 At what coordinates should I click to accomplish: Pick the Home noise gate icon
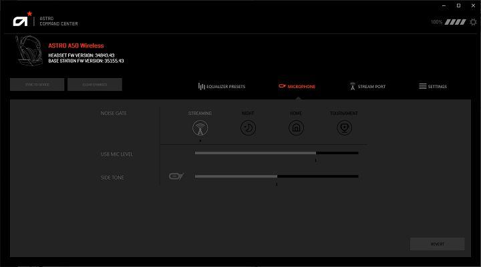296,128
